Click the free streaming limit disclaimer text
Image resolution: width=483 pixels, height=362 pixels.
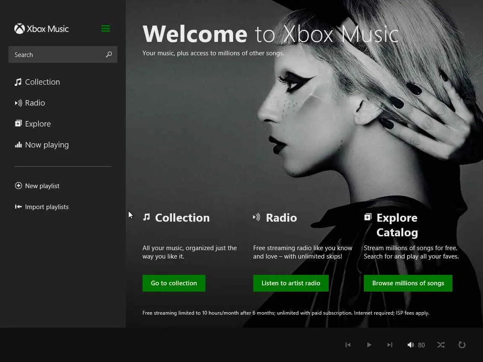[286, 313]
